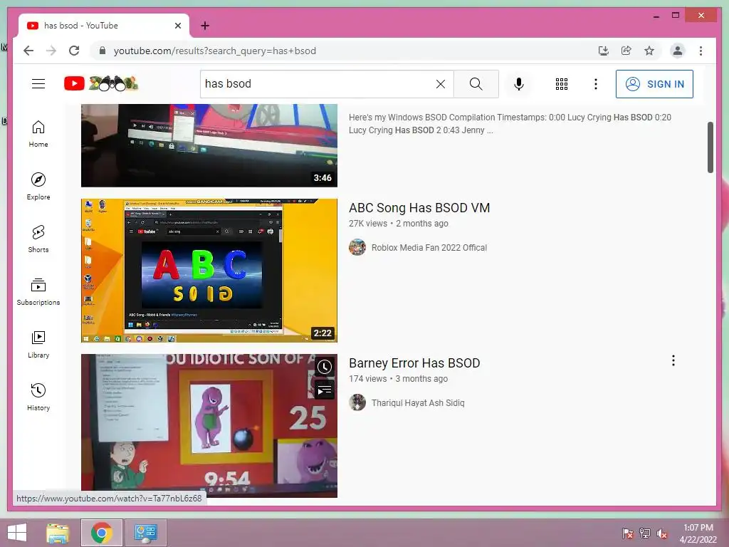Select the 'has bsod - YouTube' tab
Viewport: 729px width, 547px height.
pyautogui.click(x=104, y=26)
